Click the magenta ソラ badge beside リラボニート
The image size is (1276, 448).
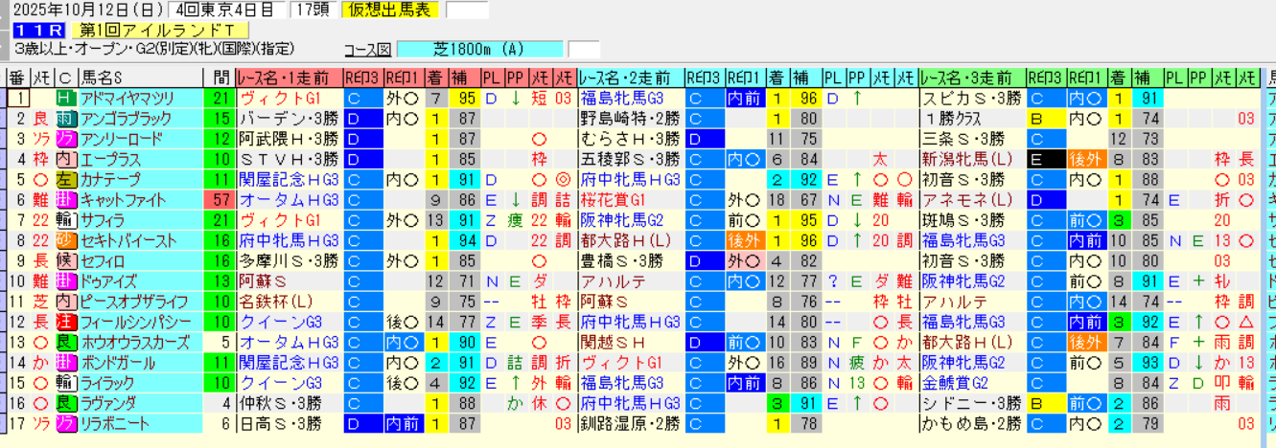coord(66,425)
